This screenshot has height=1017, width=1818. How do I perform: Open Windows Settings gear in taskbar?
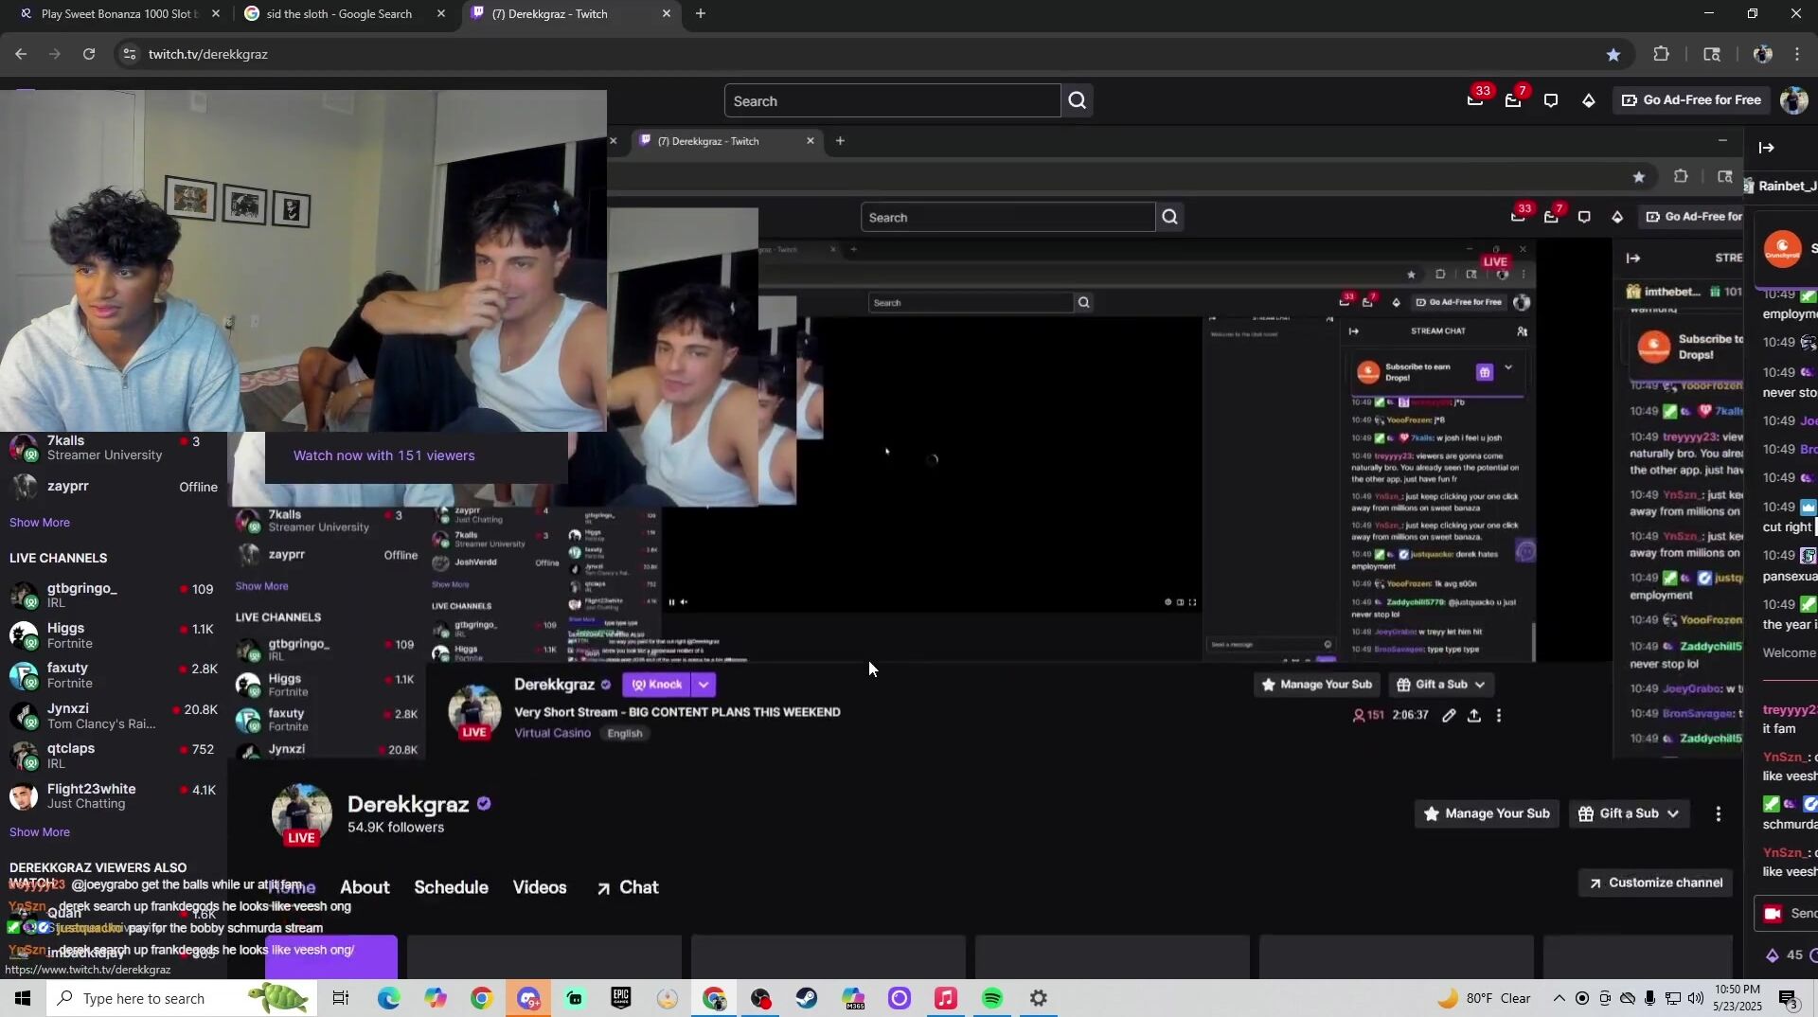(x=1039, y=998)
